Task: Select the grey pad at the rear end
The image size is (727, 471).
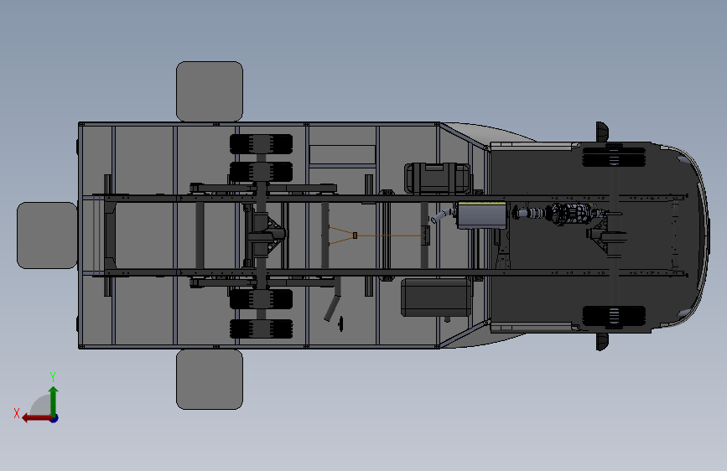Action: click(47, 235)
